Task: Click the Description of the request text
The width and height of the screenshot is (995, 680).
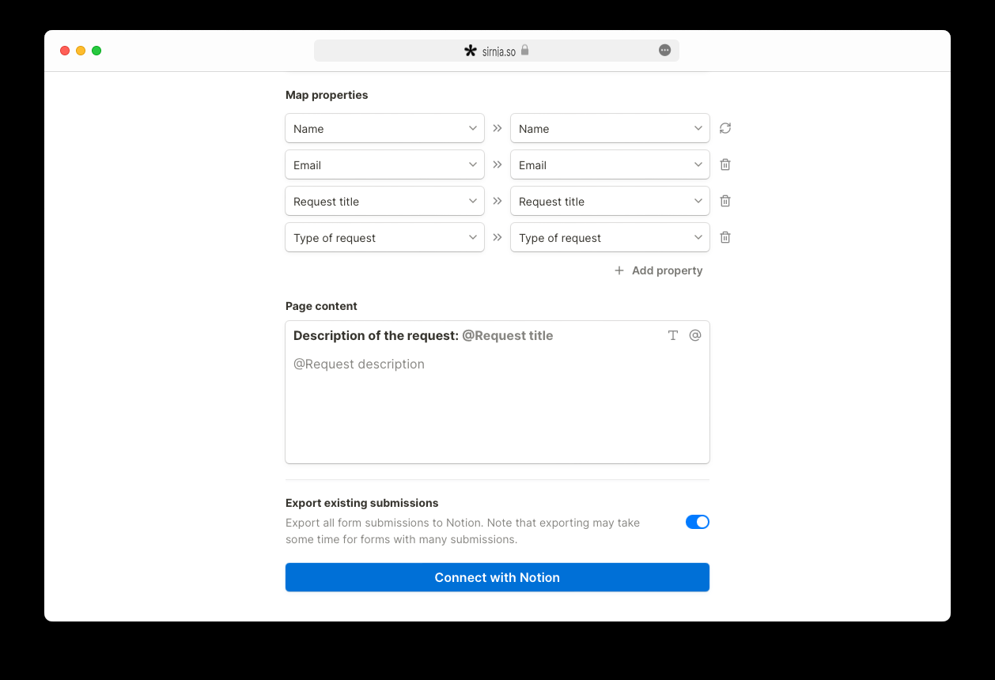Action: click(376, 335)
